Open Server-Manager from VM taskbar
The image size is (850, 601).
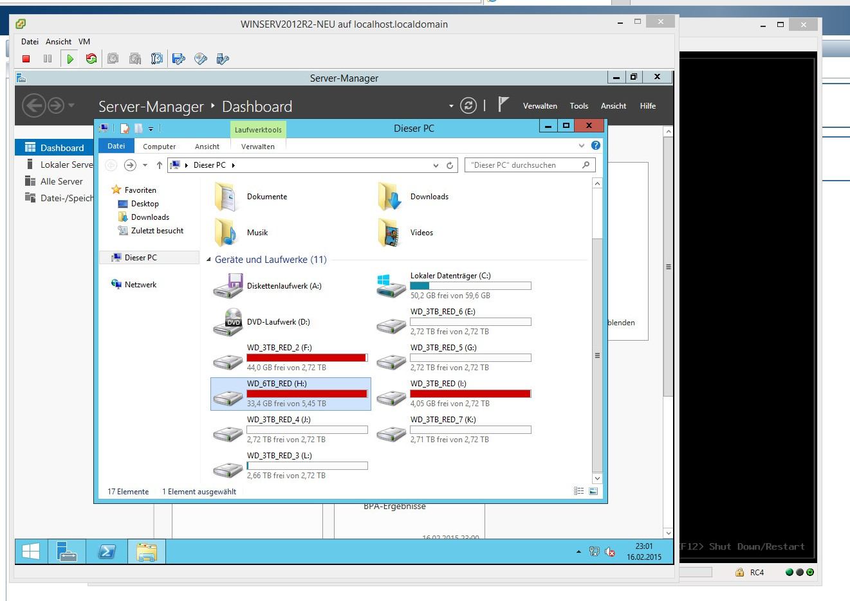click(67, 552)
